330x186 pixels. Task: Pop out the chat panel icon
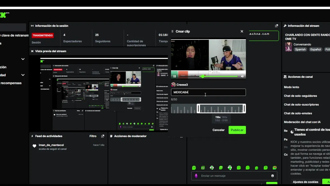click(x=276, y=26)
